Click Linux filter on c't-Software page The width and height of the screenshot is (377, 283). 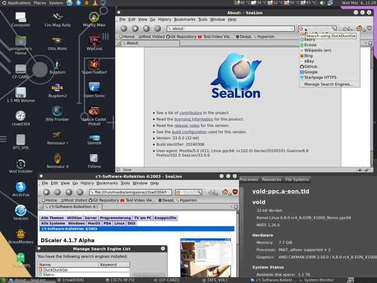click(120, 223)
